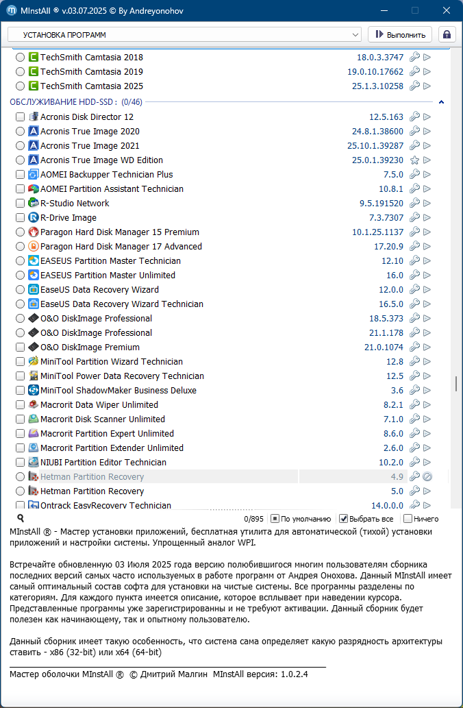Click play arrow for Macrorit Partition Extender Unlimited
Image resolution: width=463 pixels, height=708 pixels.
click(427, 448)
